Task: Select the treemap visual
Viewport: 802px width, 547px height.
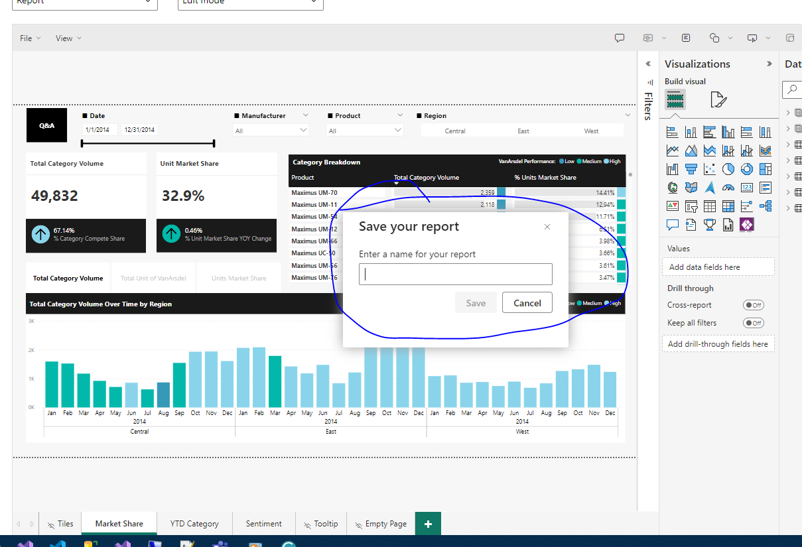Action: 766,169
